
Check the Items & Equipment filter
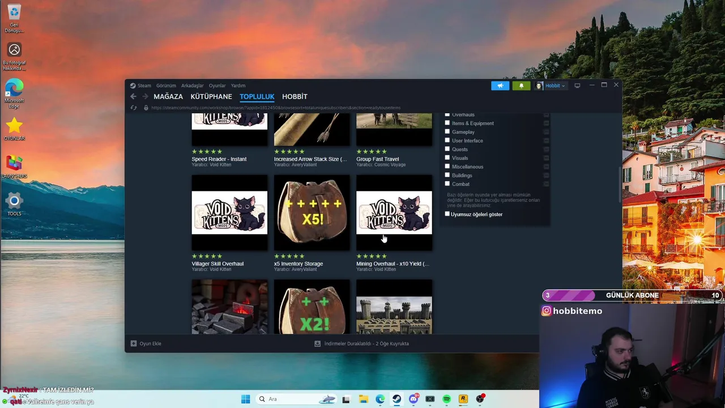point(447,123)
